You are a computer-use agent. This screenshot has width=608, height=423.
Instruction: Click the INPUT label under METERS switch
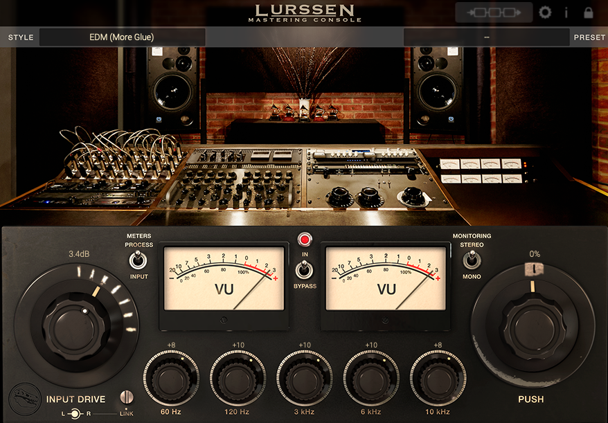[x=138, y=276]
